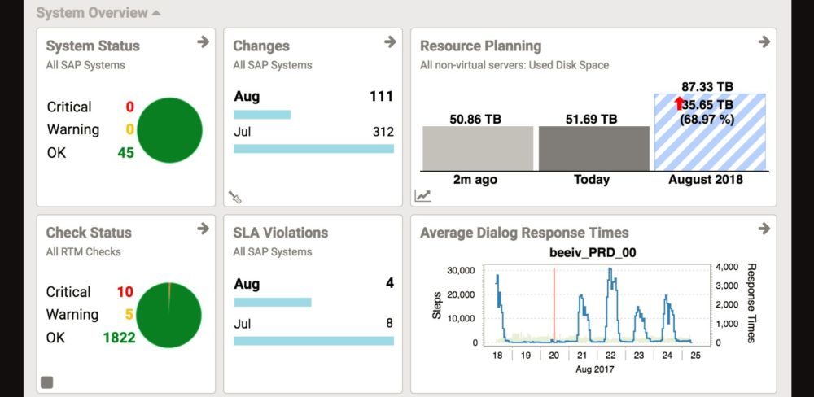Click the Aug bar in Changes

tap(262, 115)
